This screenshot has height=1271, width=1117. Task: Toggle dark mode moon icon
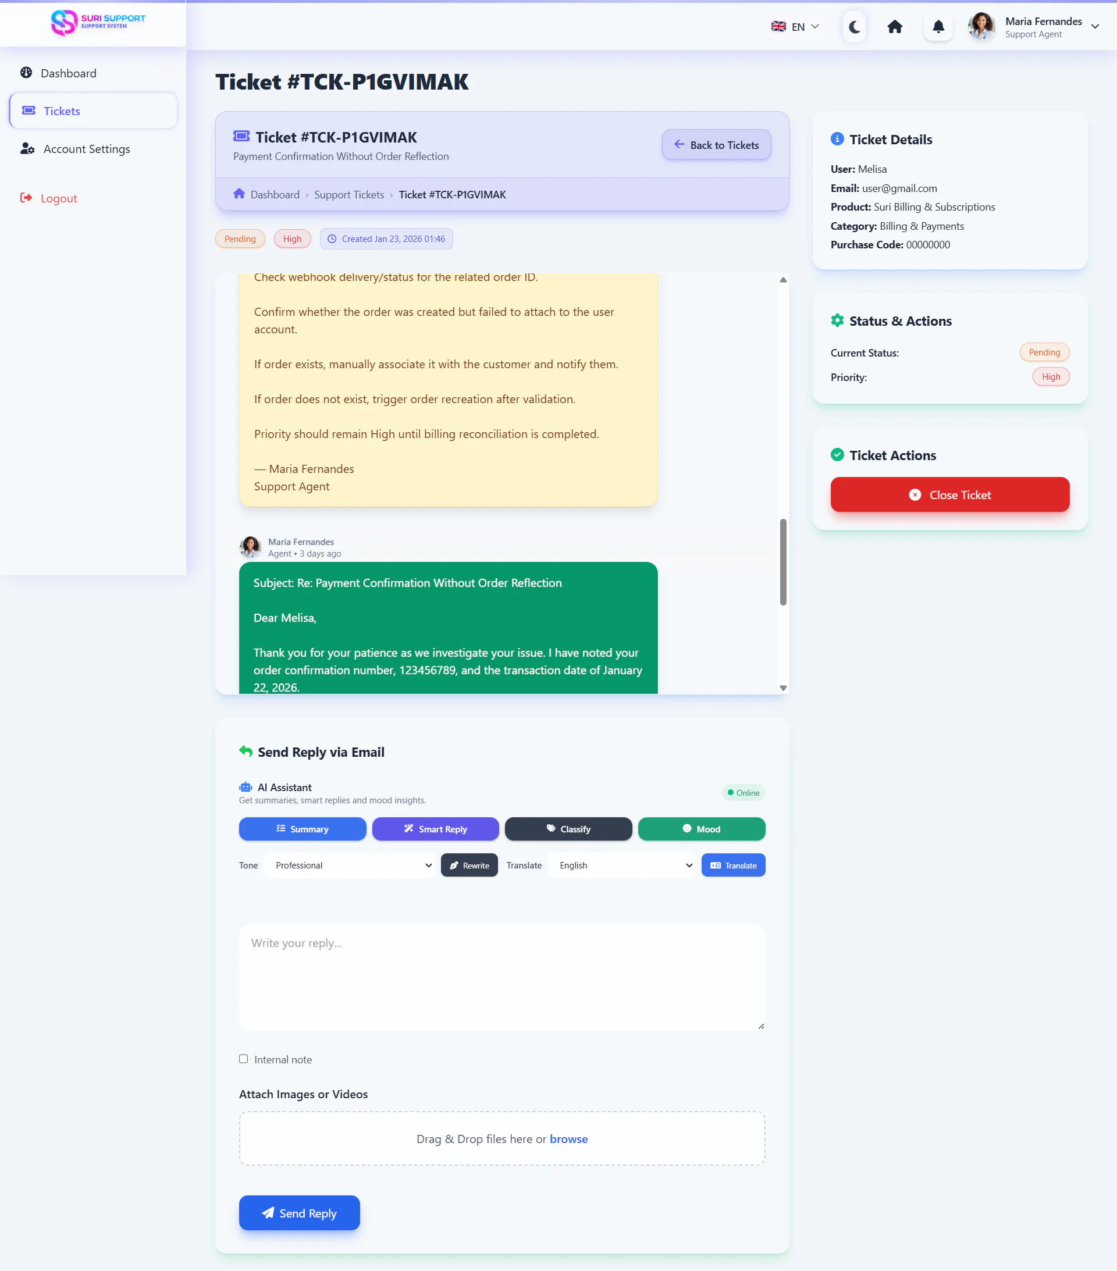coord(854,27)
